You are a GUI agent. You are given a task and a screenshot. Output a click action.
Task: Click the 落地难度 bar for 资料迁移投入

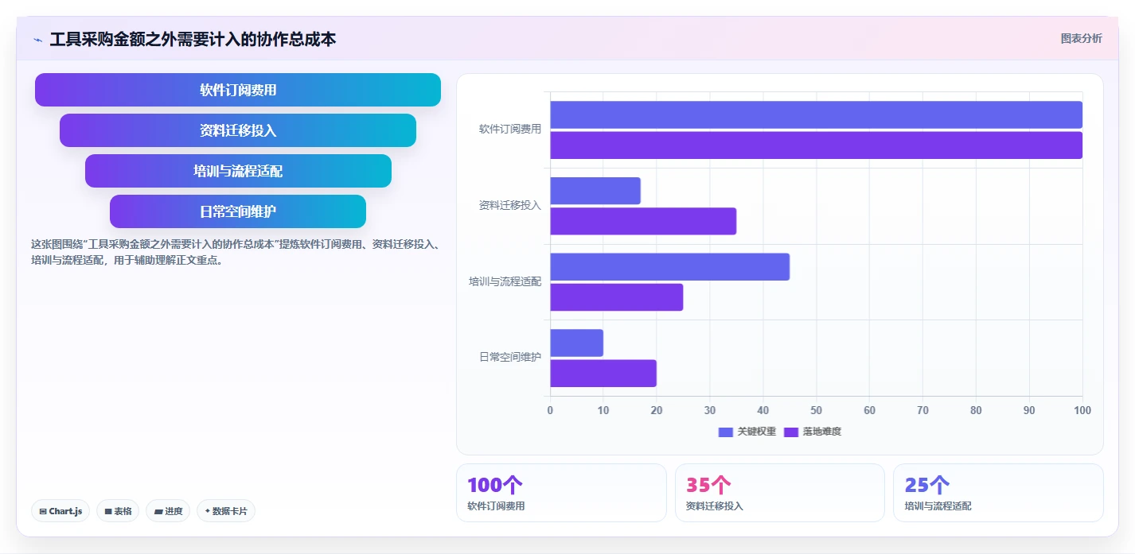tap(643, 221)
